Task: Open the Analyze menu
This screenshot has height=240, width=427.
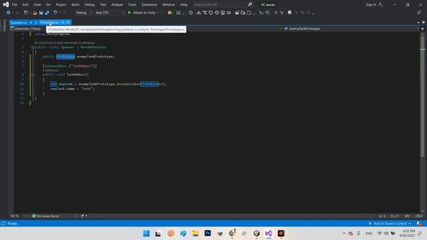Action: [117, 5]
